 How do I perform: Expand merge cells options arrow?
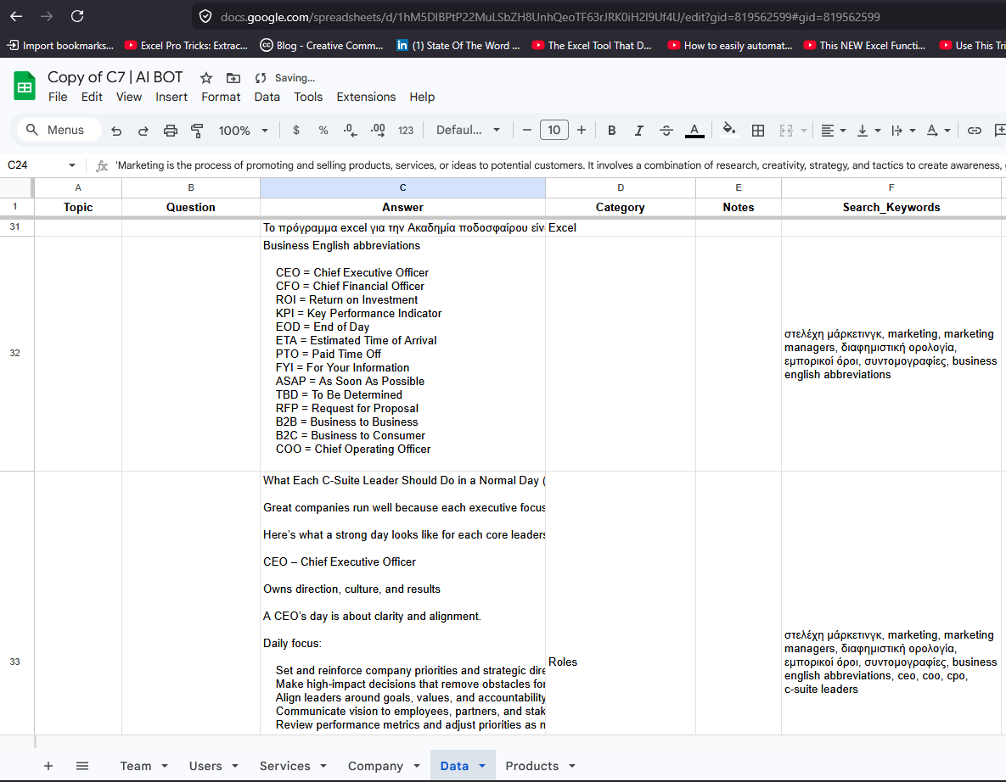click(x=803, y=130)
